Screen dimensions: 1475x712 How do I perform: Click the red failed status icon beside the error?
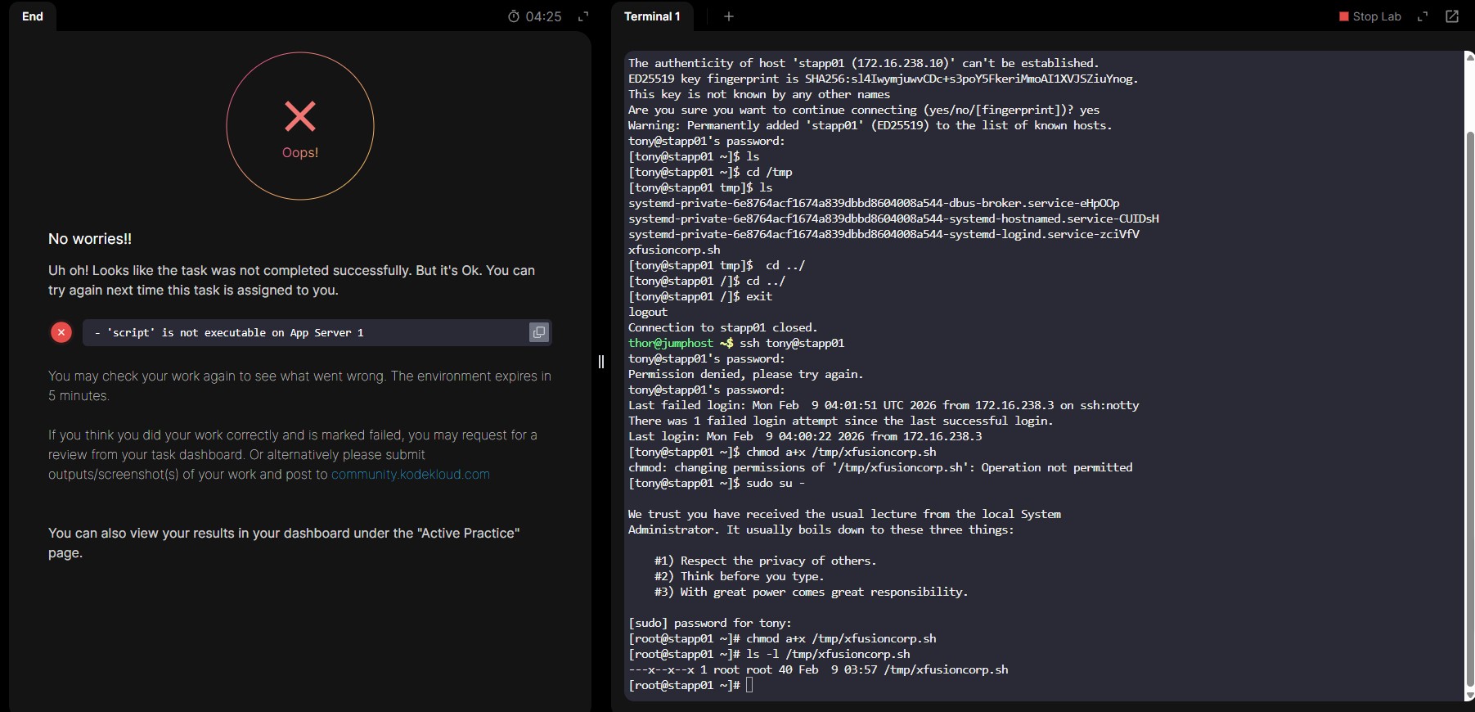[61, 332]
